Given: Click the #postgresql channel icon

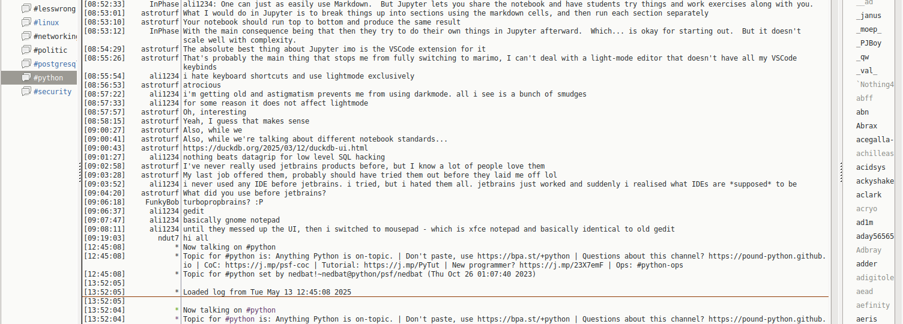Looking at the screenshot, I should [x=26, y=64].
